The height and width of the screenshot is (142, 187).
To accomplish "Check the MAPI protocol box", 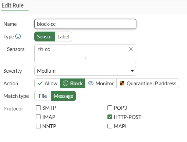I will [110, 126].
